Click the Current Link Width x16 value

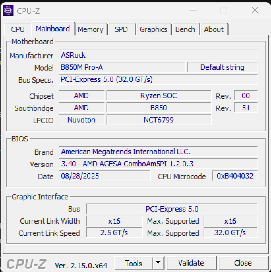click(114, 221)
